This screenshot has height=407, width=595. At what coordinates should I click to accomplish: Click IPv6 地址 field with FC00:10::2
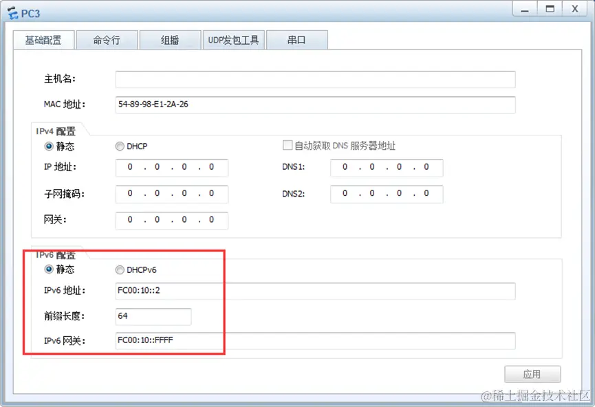315,291
